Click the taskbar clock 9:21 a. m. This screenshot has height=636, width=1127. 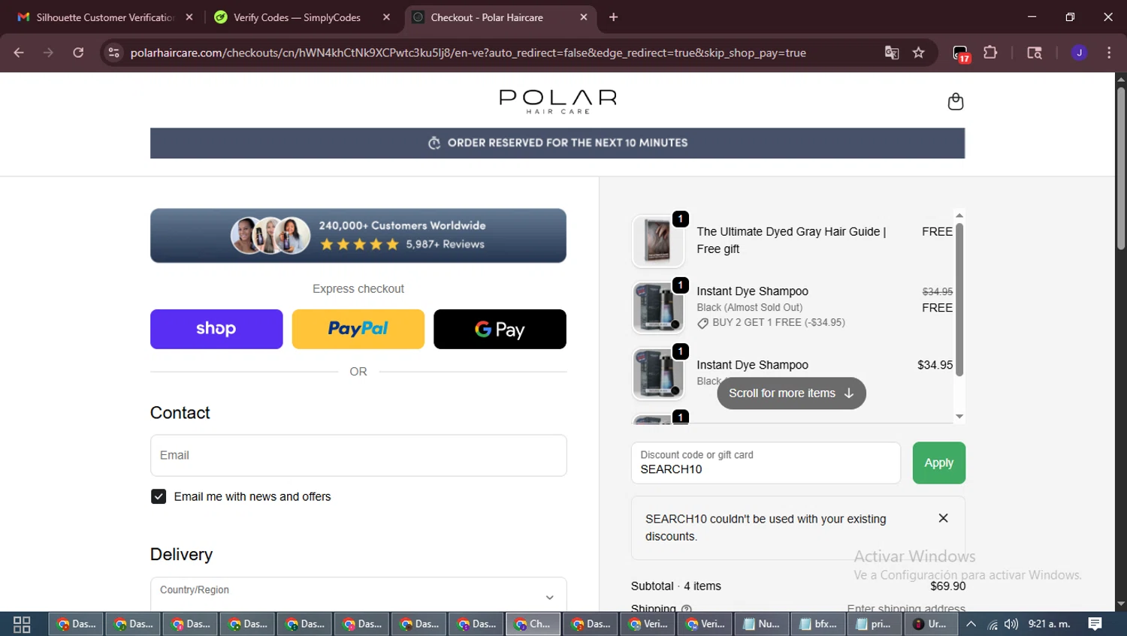pos(1049,624)
